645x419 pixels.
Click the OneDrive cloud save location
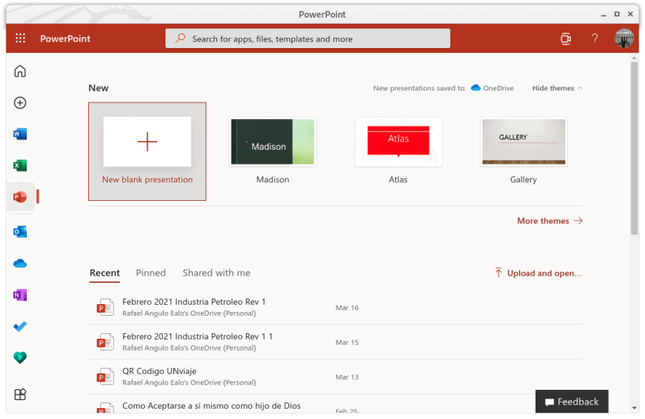492,88
